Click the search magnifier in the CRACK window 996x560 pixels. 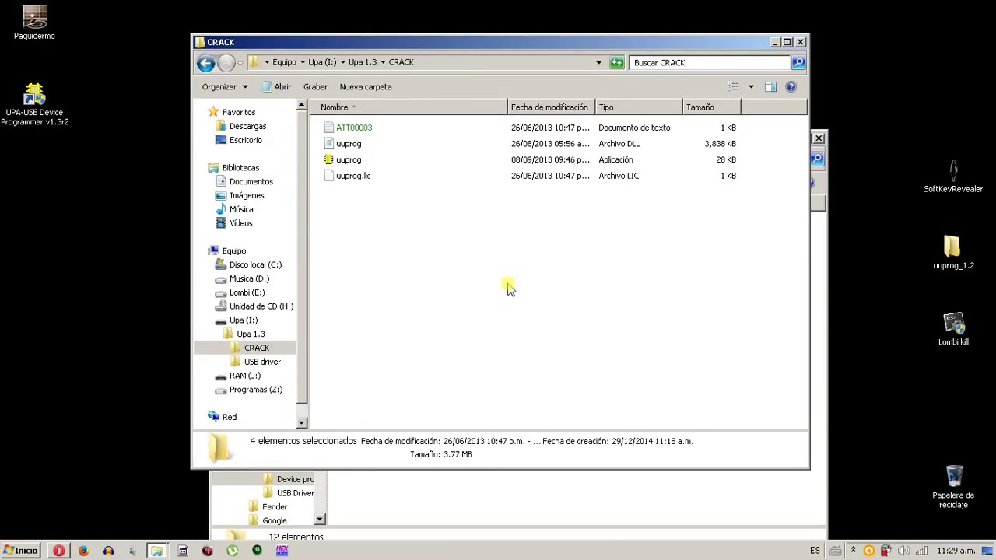(798, 62)
